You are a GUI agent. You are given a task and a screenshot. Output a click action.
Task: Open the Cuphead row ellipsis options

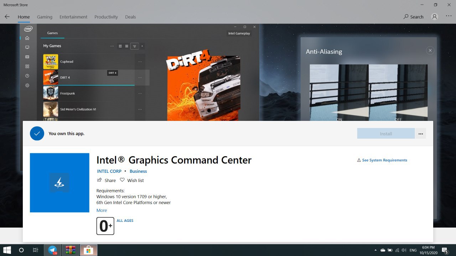pos(140,62)
